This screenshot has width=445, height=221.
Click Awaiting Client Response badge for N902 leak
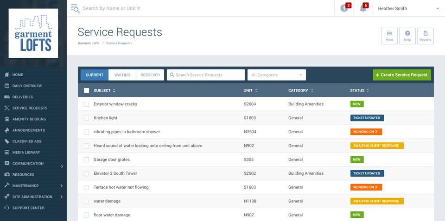(x=377, y=146)
